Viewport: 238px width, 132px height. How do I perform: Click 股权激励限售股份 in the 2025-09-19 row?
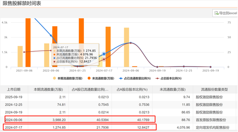coord(209,97)
